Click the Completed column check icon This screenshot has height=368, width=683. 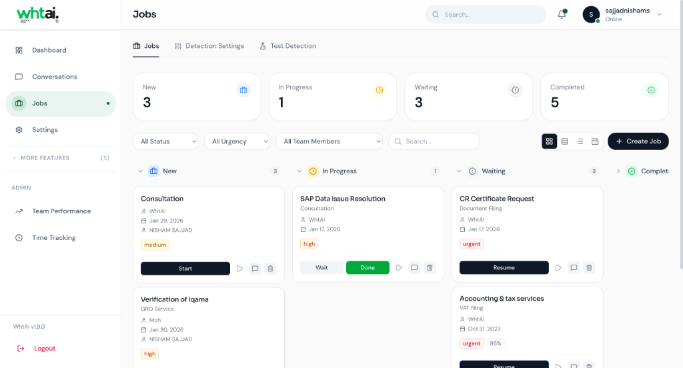click(x=632, y=171)
